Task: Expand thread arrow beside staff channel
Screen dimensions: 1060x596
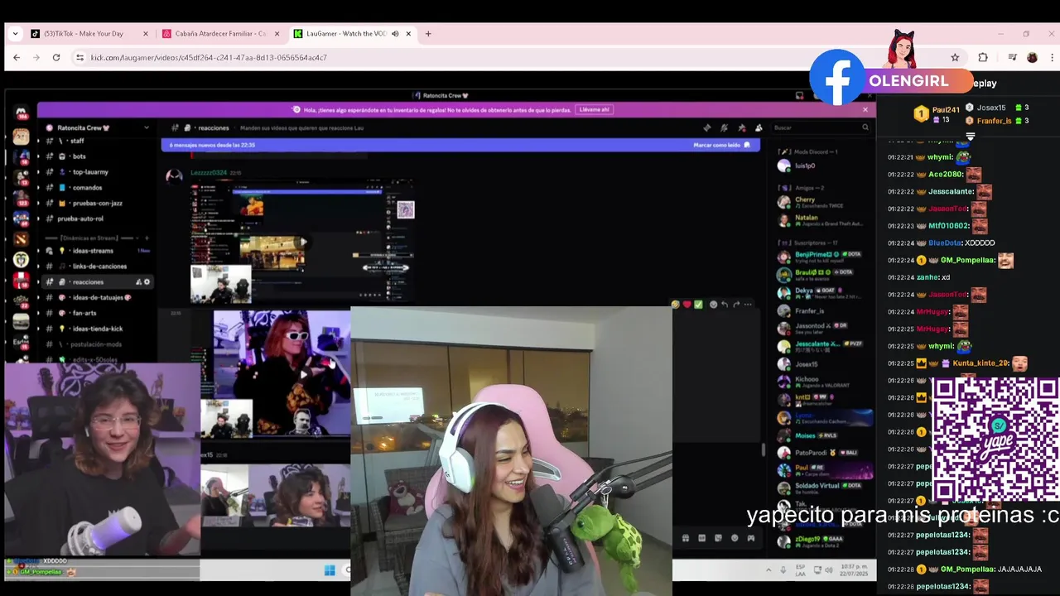Action: (38, 141)
